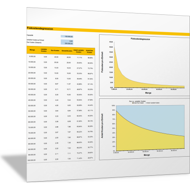Click the Gesamtkosten value 18,33
Screen dimensions: 190x190
coord(69,68)
